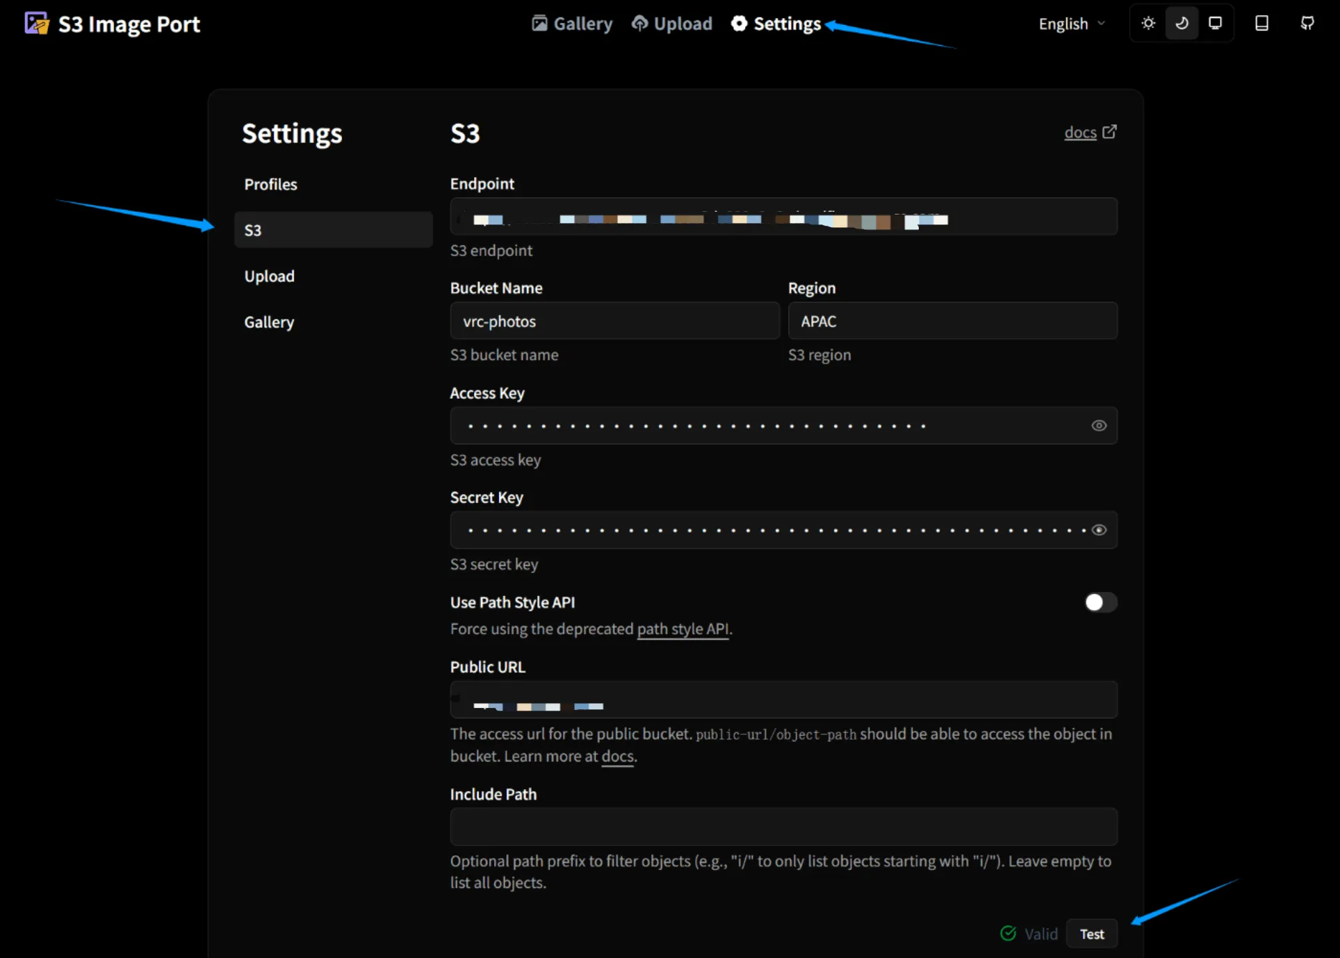Switch to light theme sun icon
This screenshot has width=1340, height=958.
(x=1148, y=24)
